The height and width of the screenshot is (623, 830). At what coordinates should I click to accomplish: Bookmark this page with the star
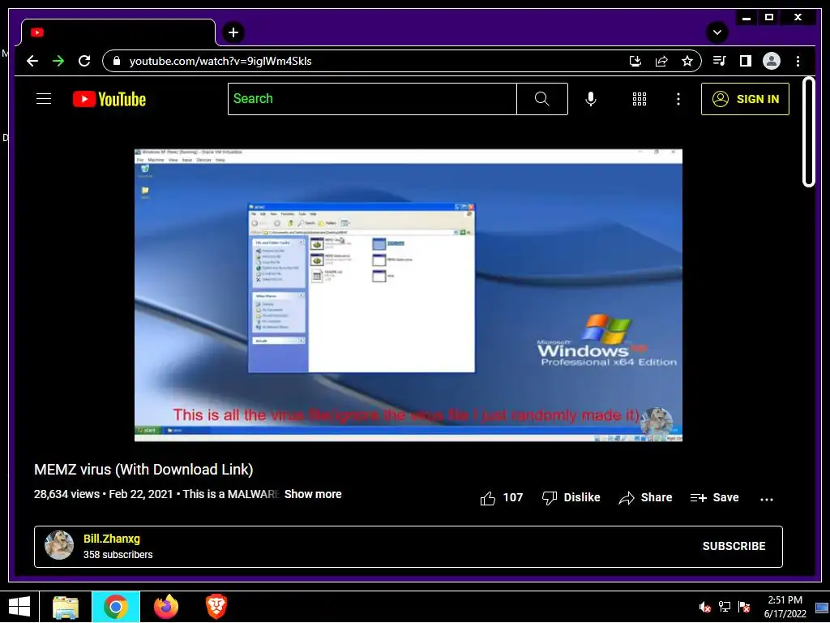[687, 61]
